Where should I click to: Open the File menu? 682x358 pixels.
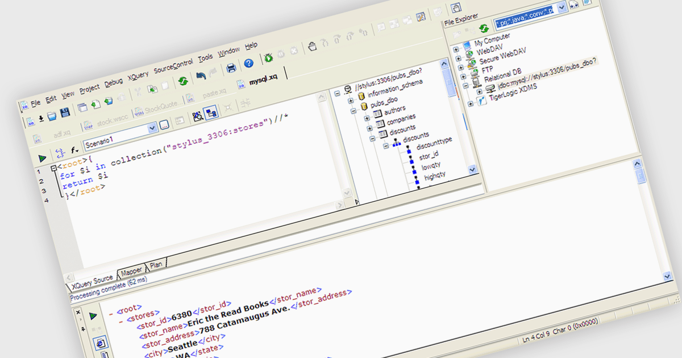(35, 103)
